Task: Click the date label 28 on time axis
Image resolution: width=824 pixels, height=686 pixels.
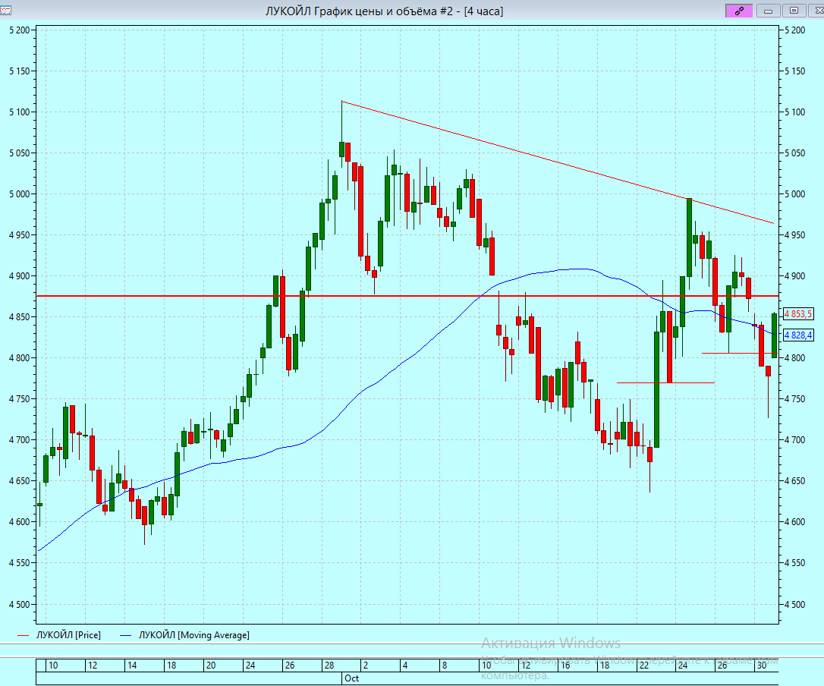Action: click(x=329, y=665)
